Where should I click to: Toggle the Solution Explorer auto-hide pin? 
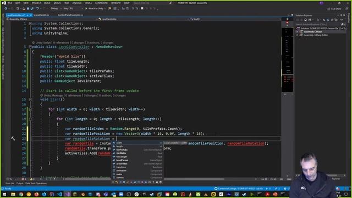pyautogui.click(x=341, y=15)
